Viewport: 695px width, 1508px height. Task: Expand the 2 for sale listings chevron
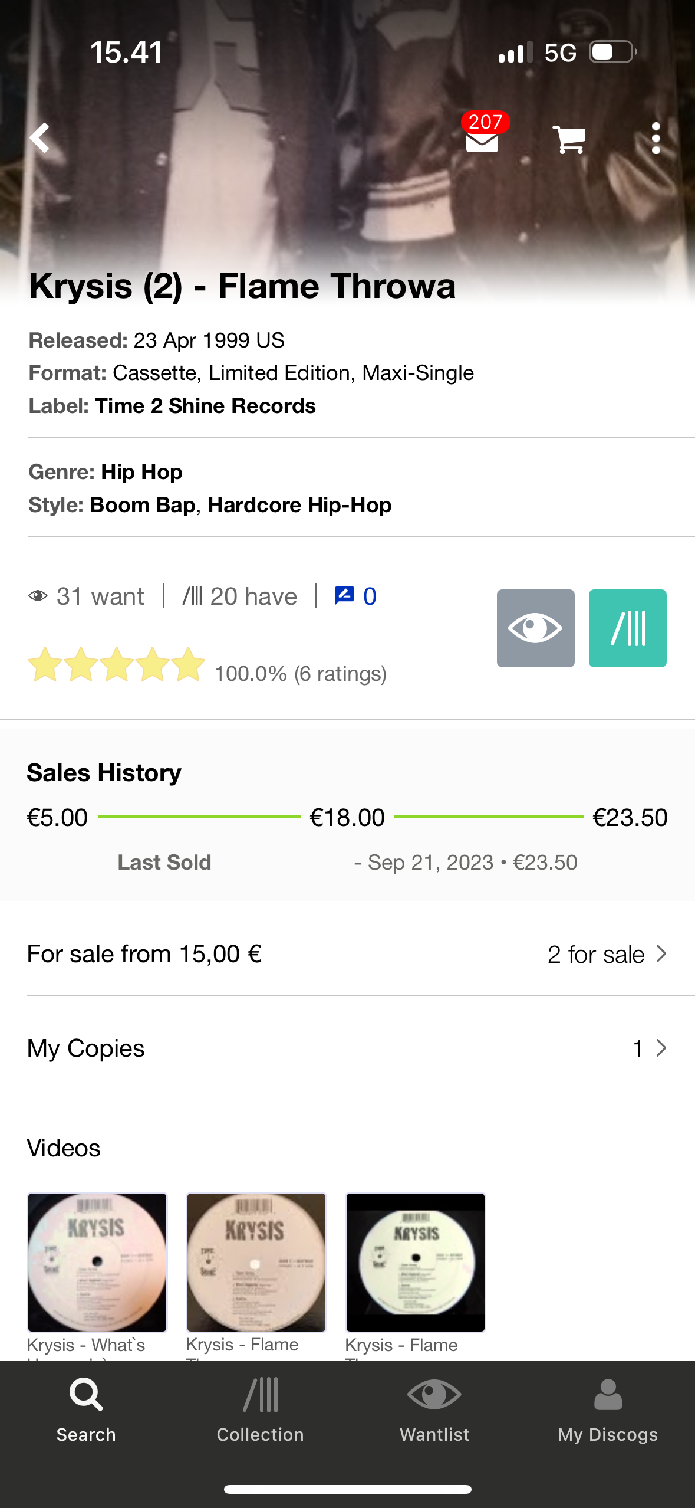[661, 954]
